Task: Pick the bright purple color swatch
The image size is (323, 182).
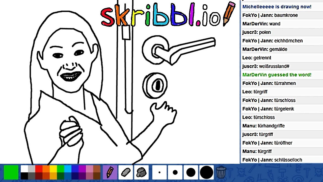Action: pyautogui.click(x=82, y=169)
